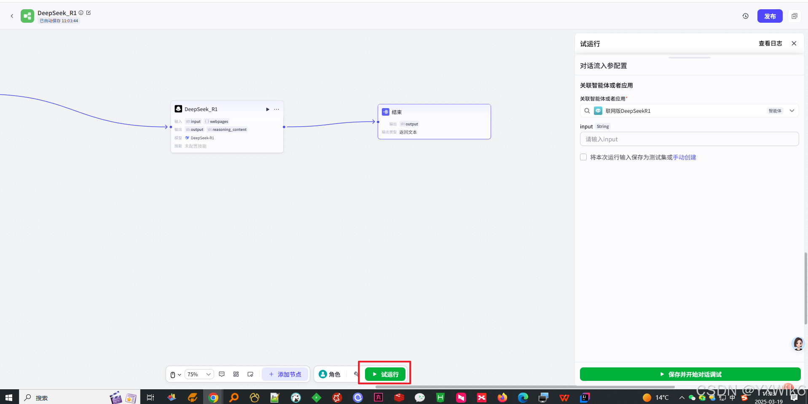Click the minimap icon in canvas toolbar
This screenshot has height=404, width=808.
[x=250, y=374]
